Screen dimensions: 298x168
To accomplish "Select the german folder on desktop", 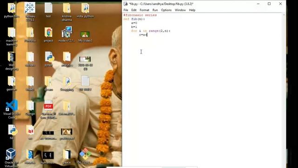I will click(12, 84).
